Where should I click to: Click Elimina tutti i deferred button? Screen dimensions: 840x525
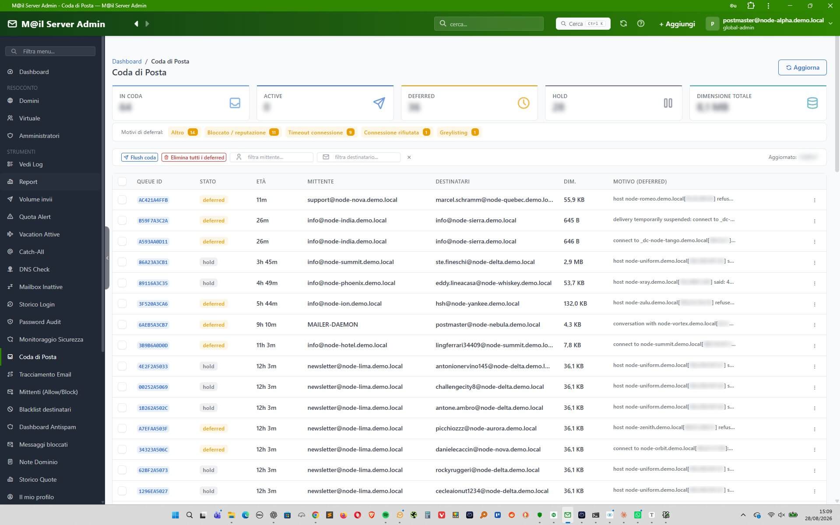point(194,157)
